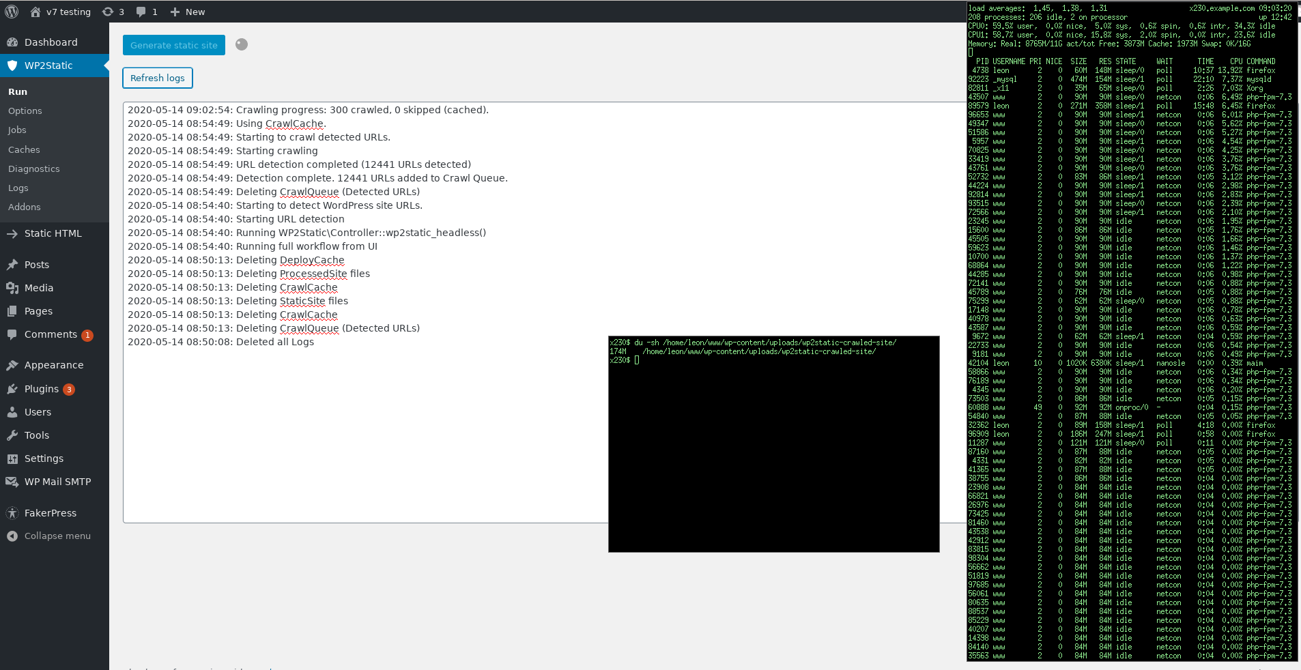Screen dimensions: 1301x670
Task: Open the Dashboard menu item
Action: pos(55,42)
